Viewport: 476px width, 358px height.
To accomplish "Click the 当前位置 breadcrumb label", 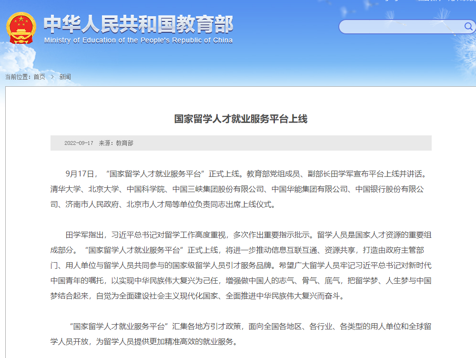I will (x=18, y=77).
